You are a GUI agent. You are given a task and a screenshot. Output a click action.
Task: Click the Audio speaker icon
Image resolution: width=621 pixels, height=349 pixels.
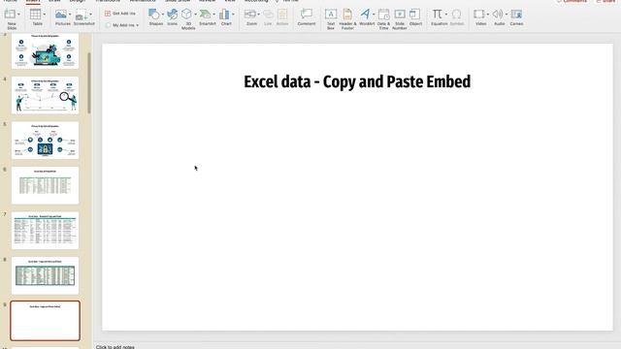click(498, 15)
